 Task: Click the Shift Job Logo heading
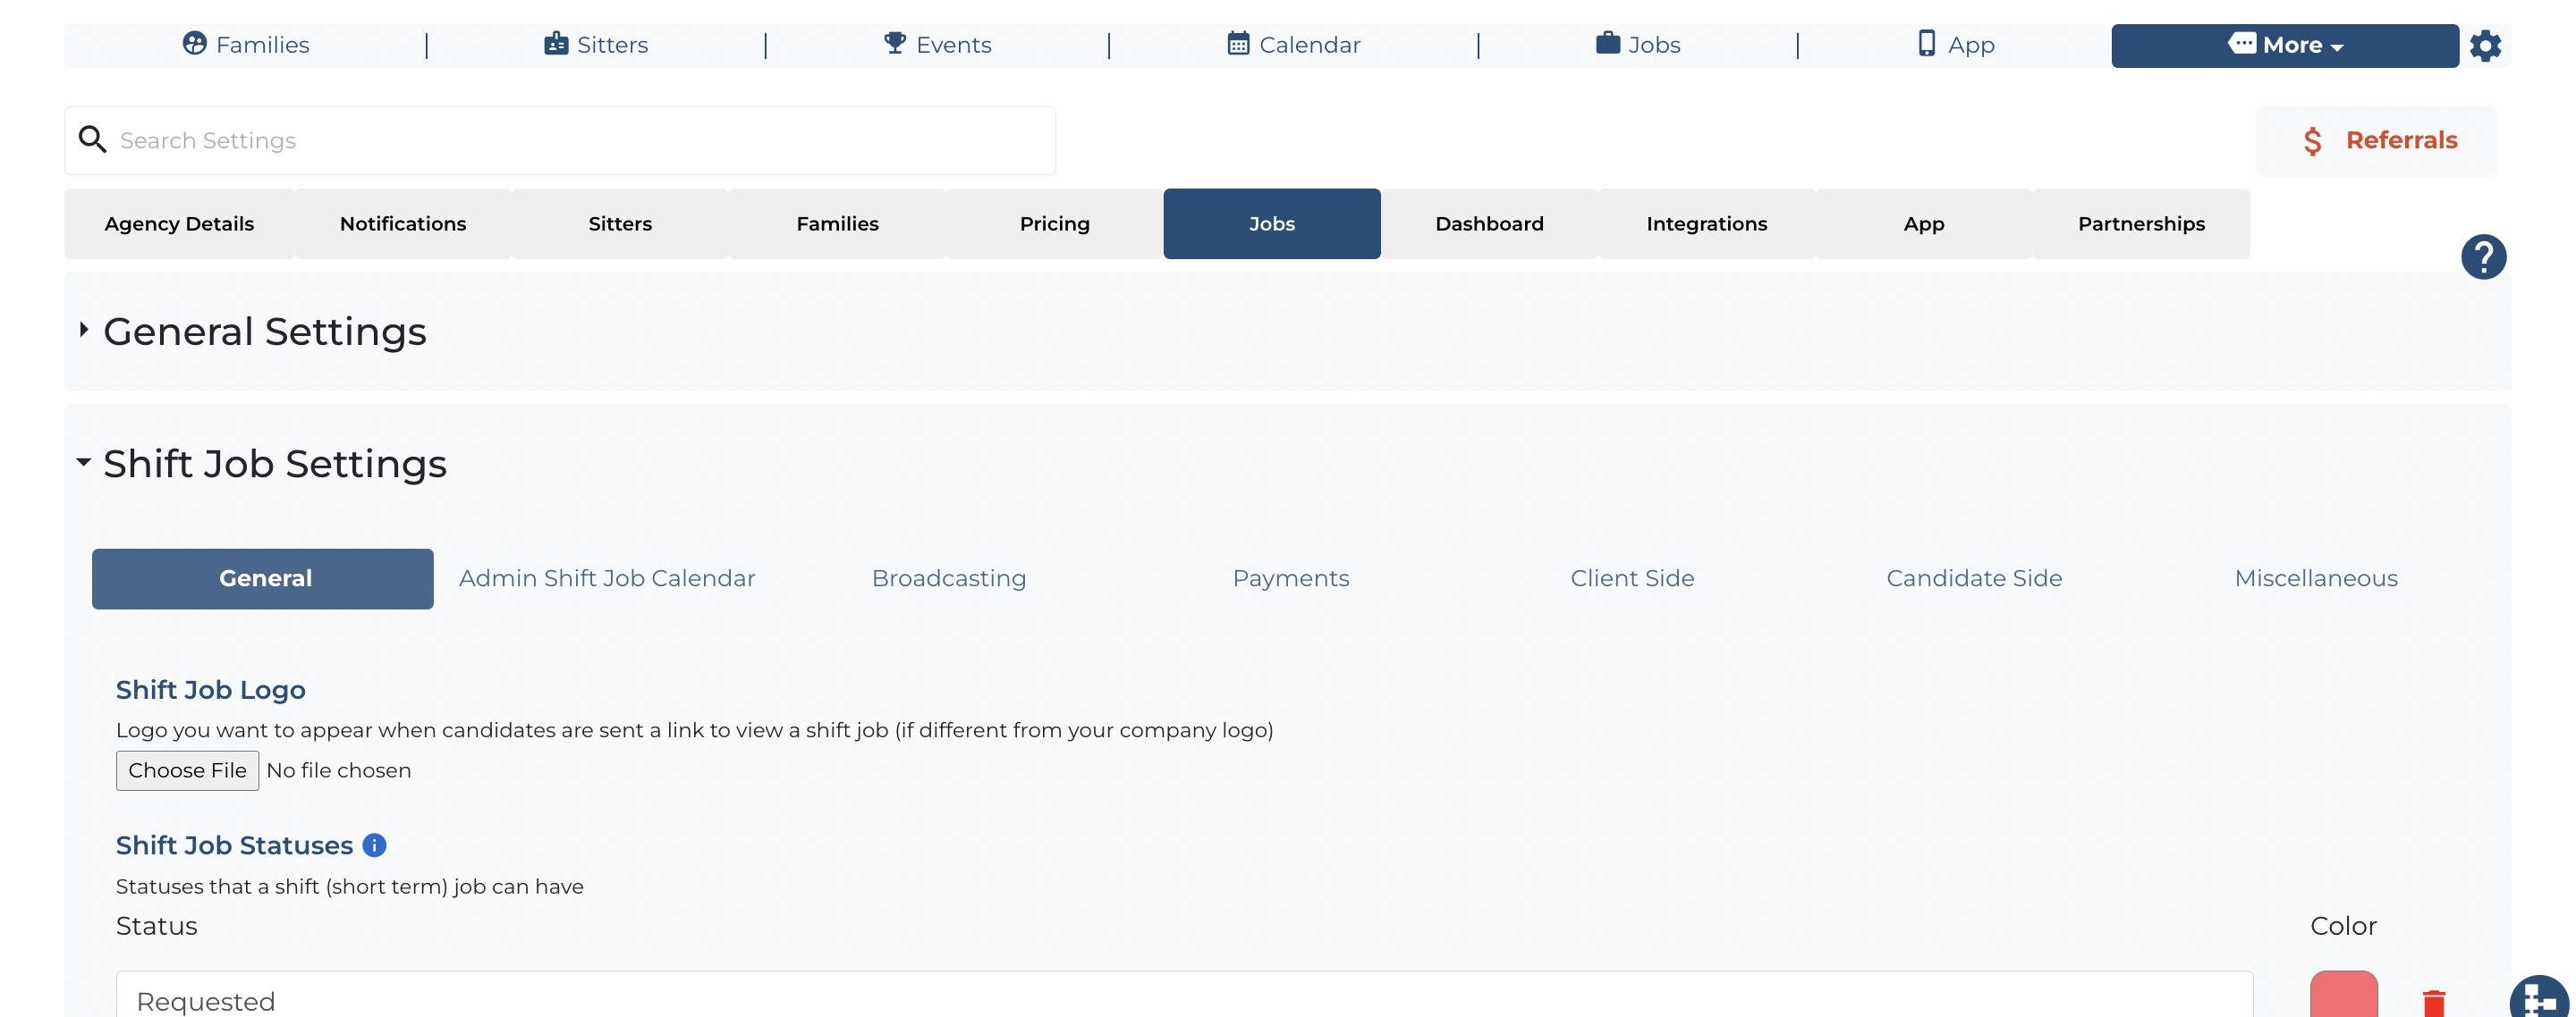(x=210, y=689)
